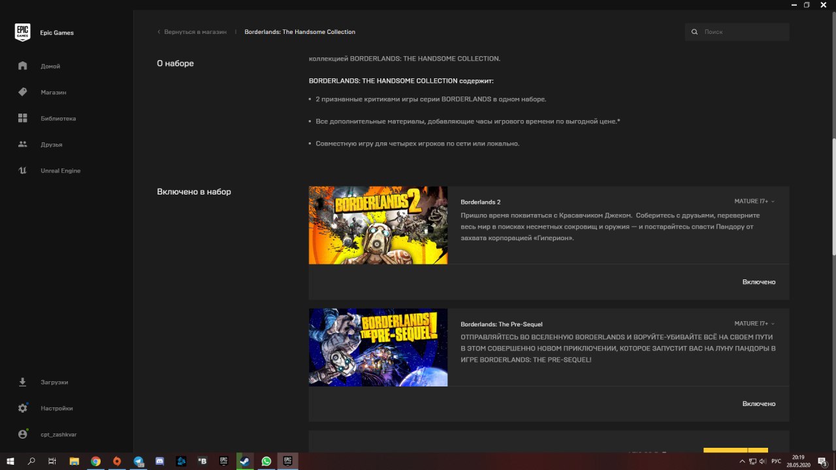Open Магазин using the tag icon

pos(23,92)
